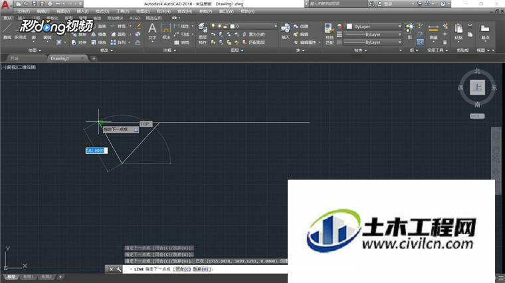505x283 pixels.
Task: Expand the Annotation (注释) panel
Action: pyautogui.click(x=169, y=50)
